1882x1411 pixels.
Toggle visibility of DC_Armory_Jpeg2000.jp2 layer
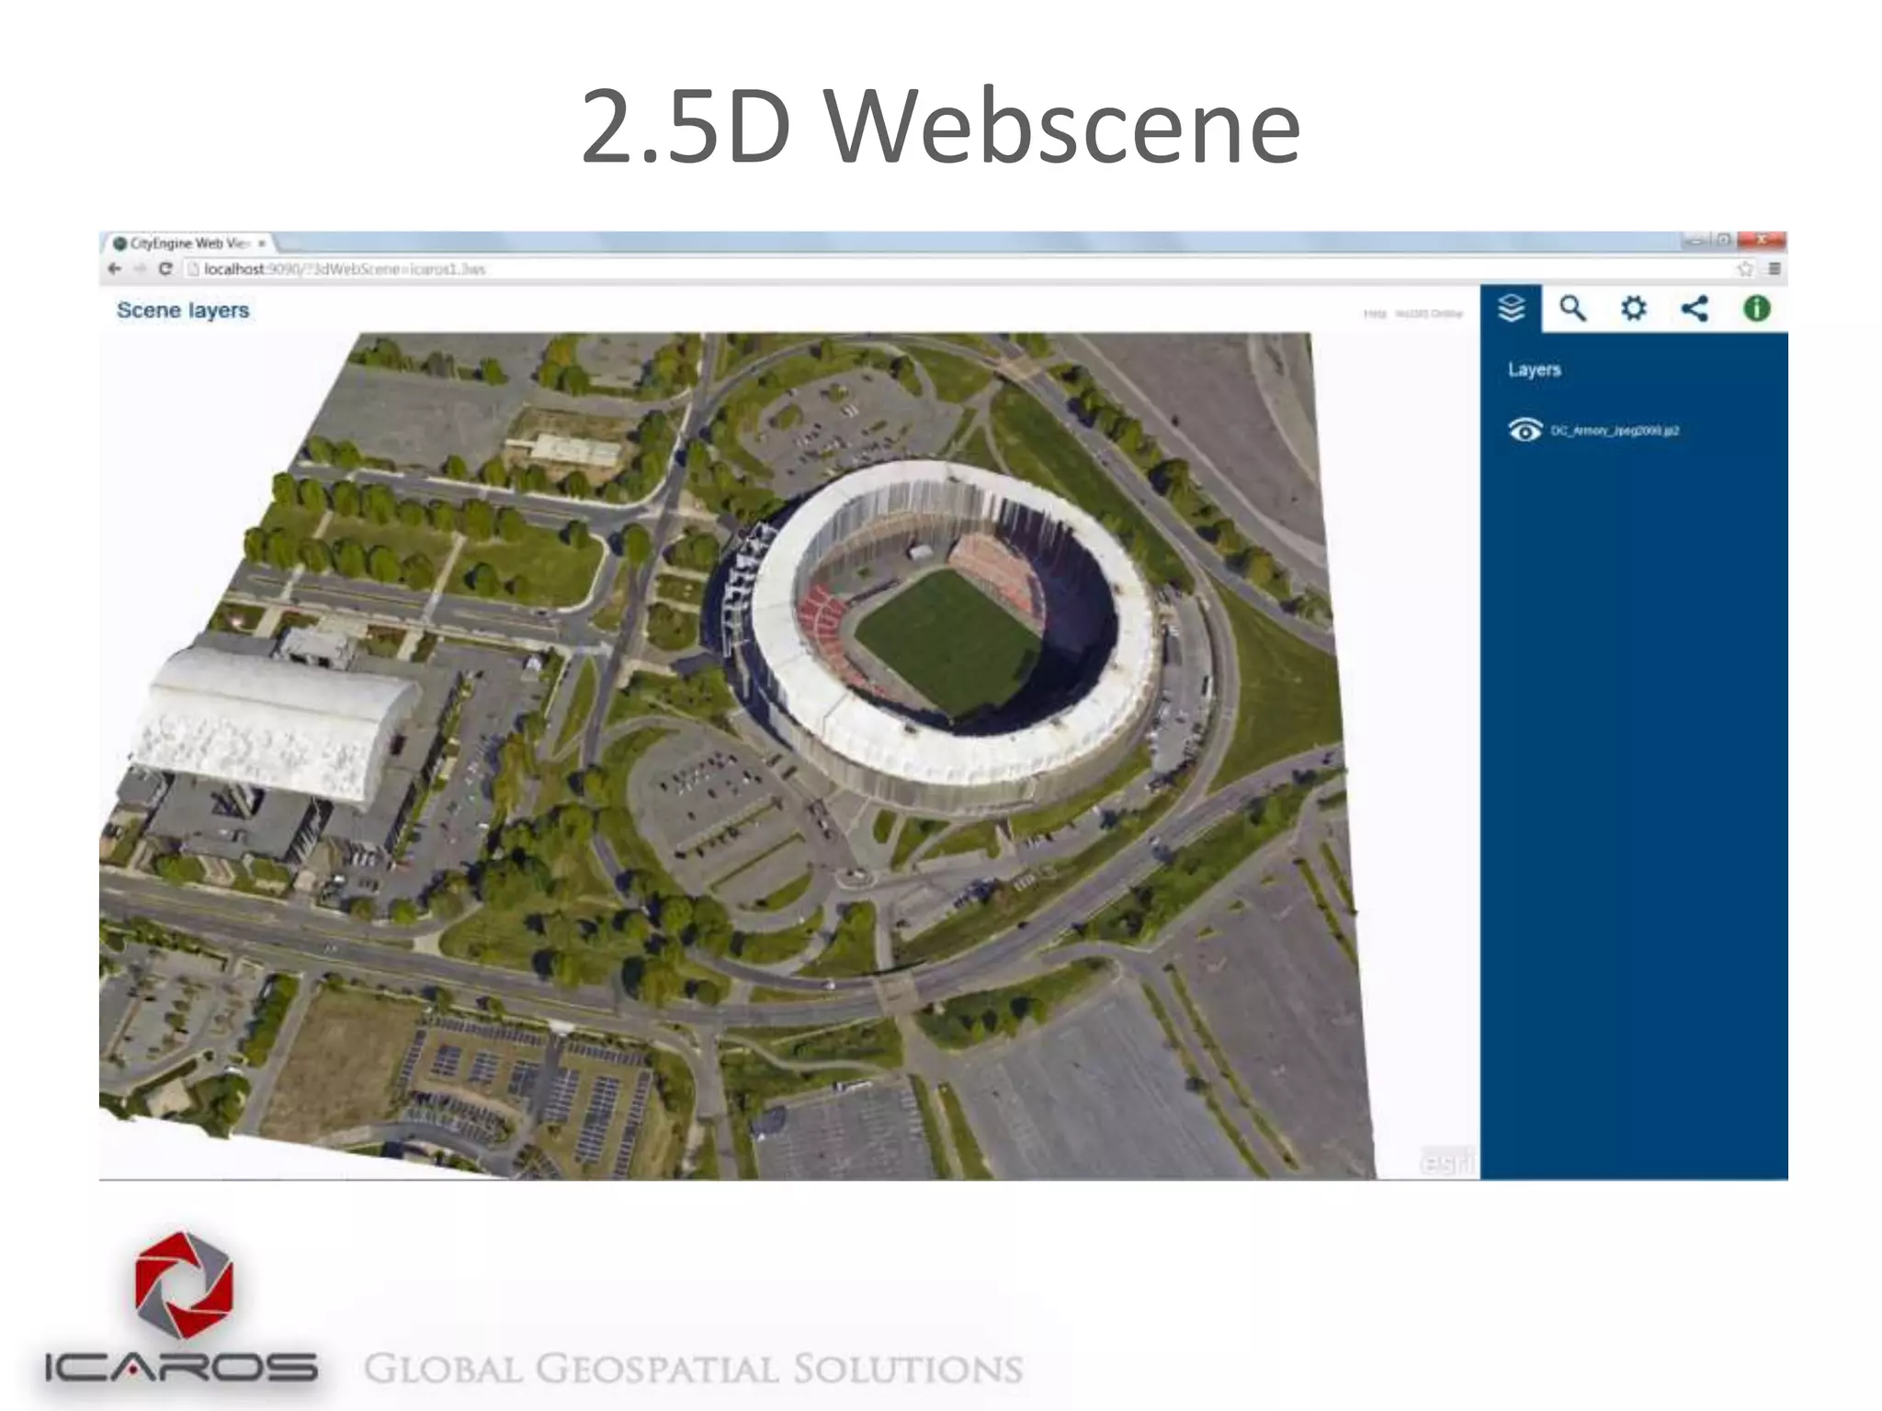click(1525, 430)
